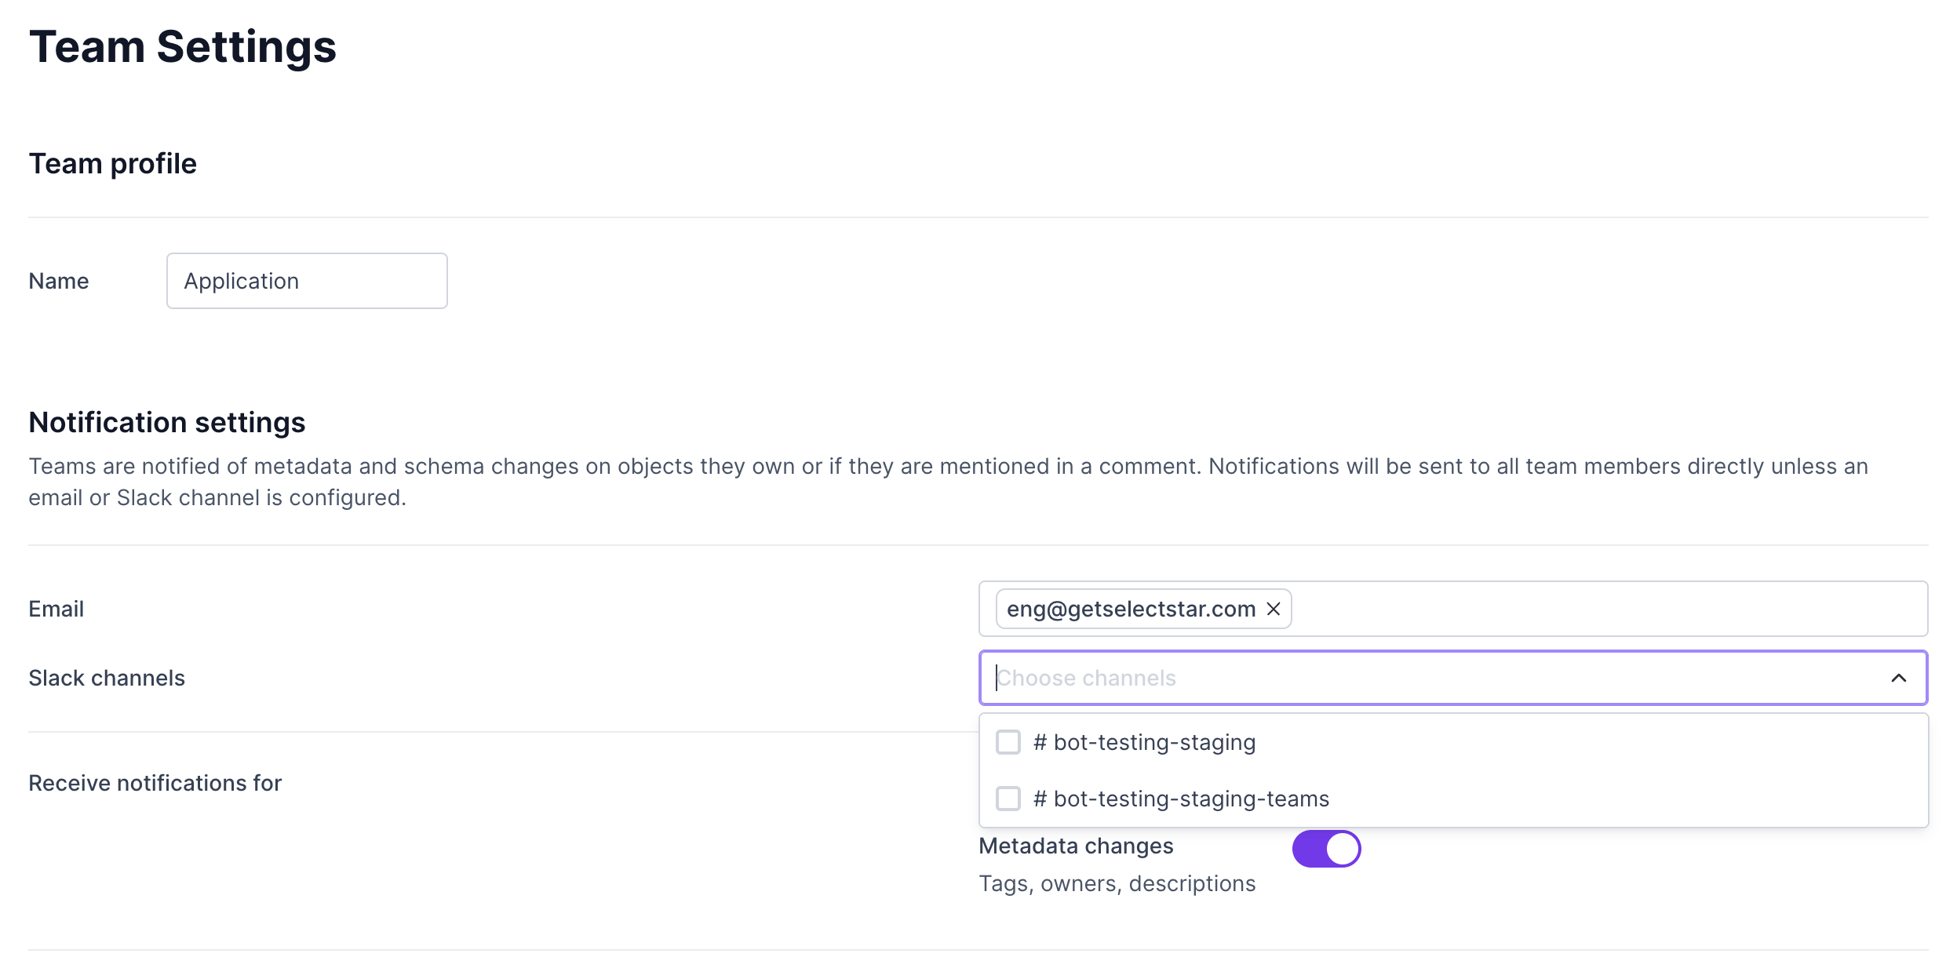Viewport: 1946px width, 968px height.
Task: Check the bot-testing-staging-teams checkbox
Action: (x=1008, y=799)
